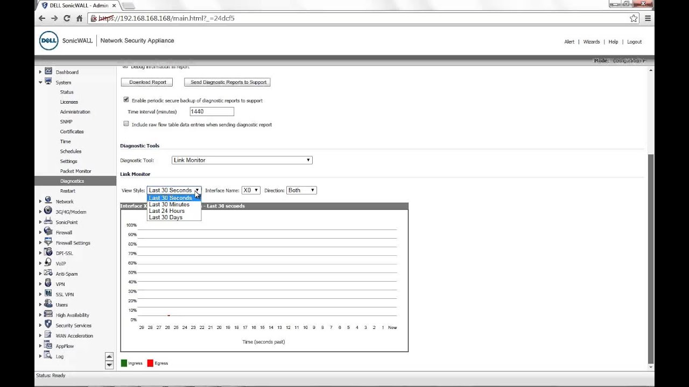Click the Time interval minutes field
This screenshot has height=387, width=689.
212,111
